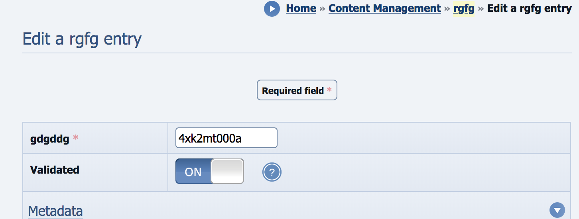Open the help question mark icon
This screenshot has height=219, width=579.
point(272,172)
